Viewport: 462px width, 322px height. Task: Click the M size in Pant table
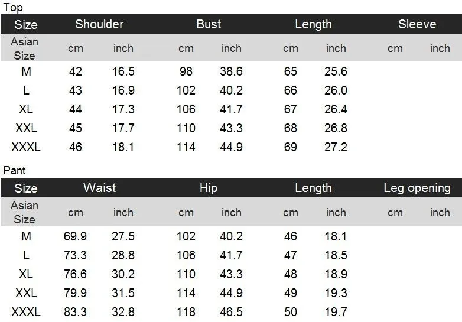(x=26, y=236)
